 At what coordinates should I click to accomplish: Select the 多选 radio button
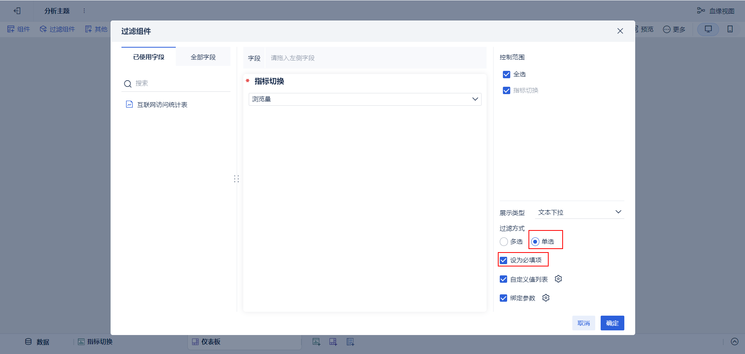click(x=504, y=242)
